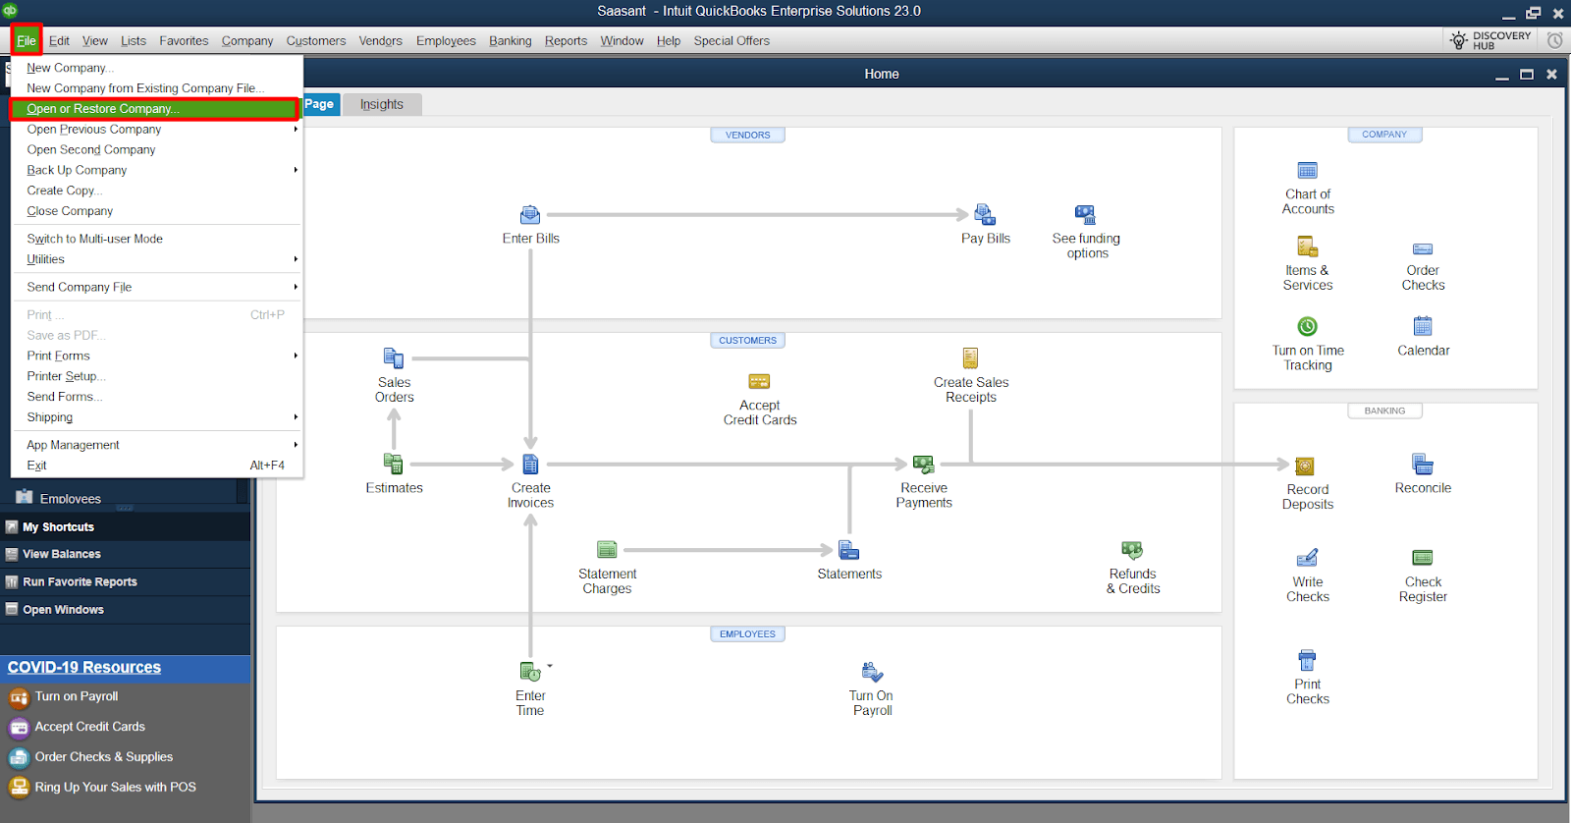Expand the Shipping submenu
The height and width of the screenshot is (823, 1571).
coord(296,417)
